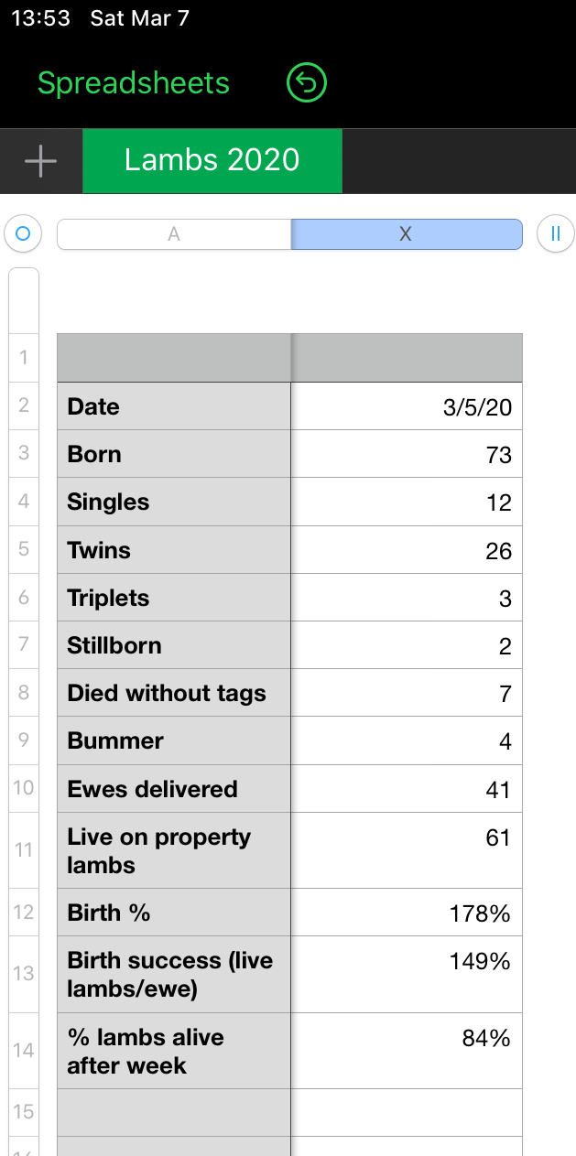The image size is (576, 1156).
Task: Select the Birth % value 178%
Action: click(x=407, y=913)
